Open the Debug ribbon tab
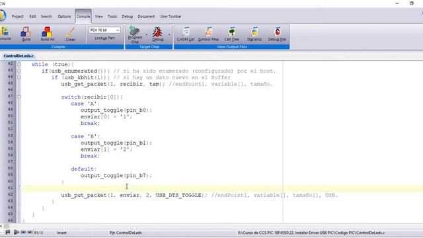Viewport: 423px width, 238px height. coord(127,17)
